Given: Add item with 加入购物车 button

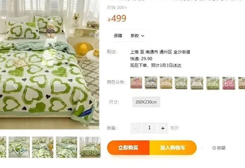Looking at the screenshot, I should (x=173, y=147).
